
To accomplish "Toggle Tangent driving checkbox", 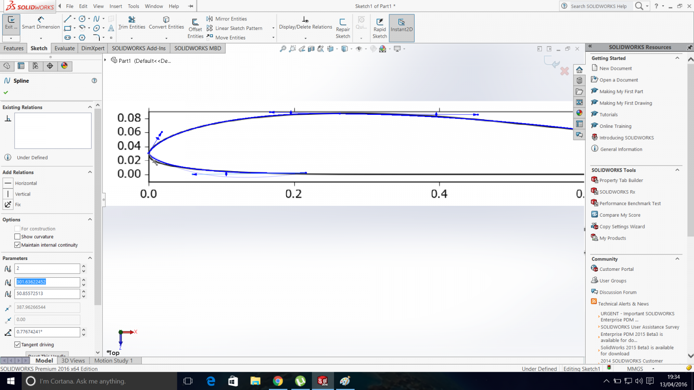I will 17,344.
